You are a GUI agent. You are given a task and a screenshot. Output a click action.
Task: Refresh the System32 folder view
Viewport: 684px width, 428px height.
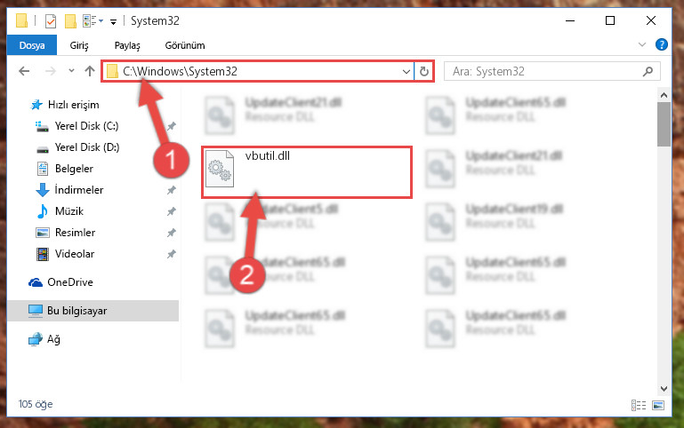[424, 71]
